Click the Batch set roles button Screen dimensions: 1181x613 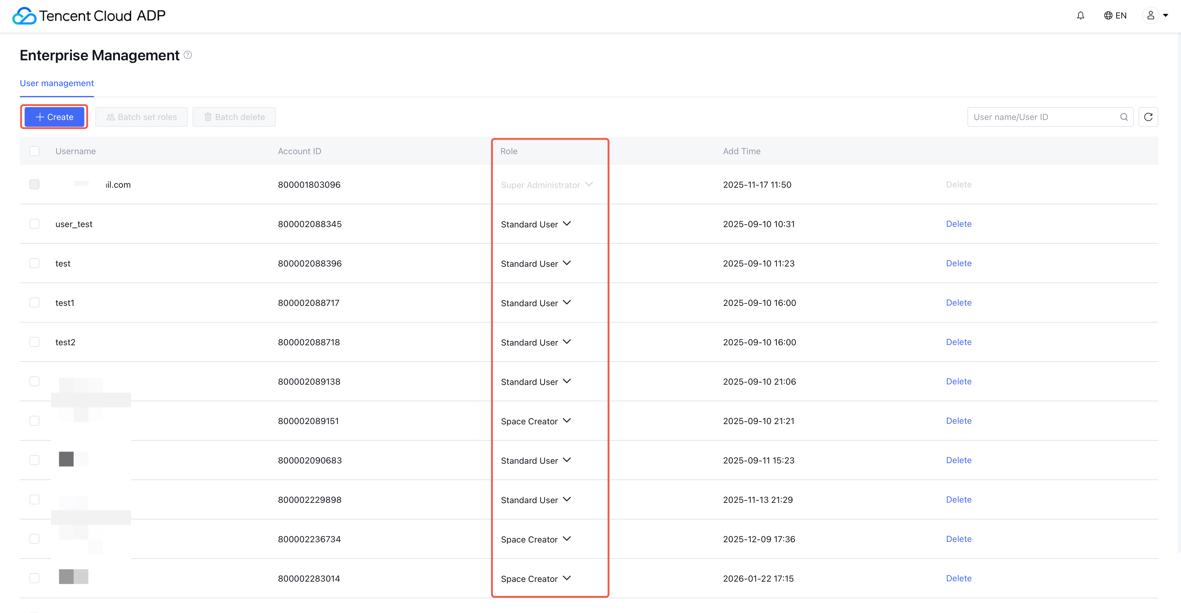coord(142,117)
